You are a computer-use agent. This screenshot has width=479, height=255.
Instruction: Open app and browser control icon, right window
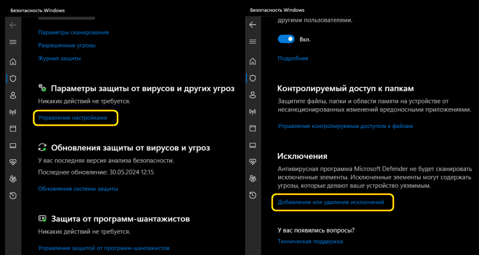coord(253,128)
